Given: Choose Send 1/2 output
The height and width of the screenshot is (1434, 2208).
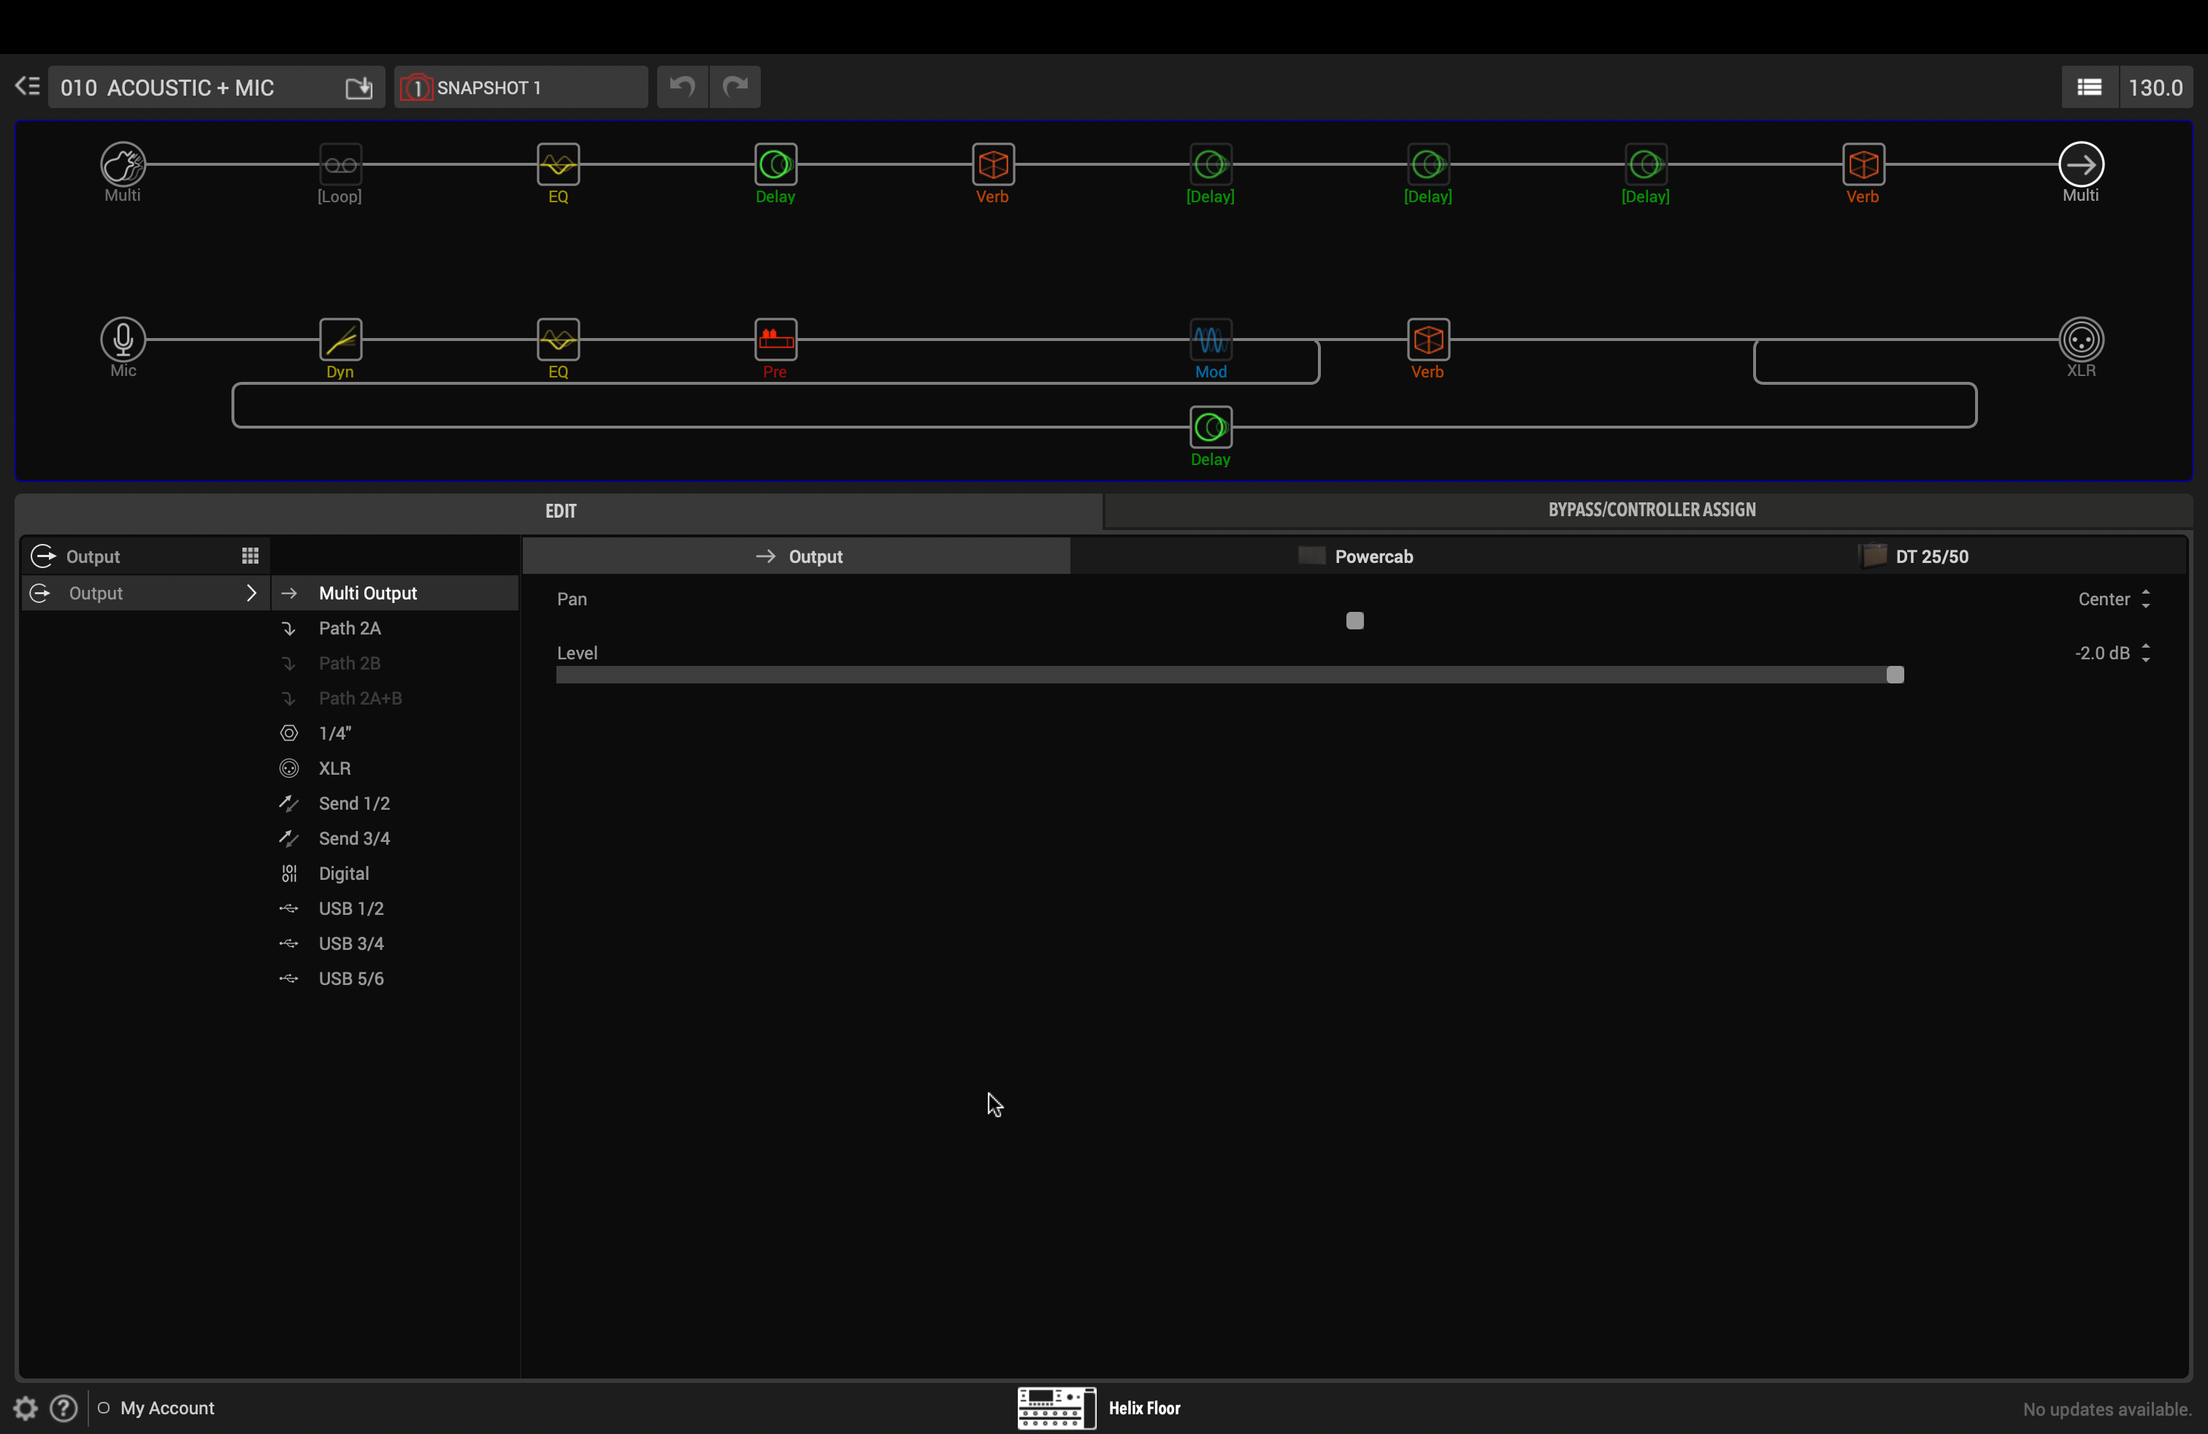Looking at the screenshot, I should pyautogui.click(x=395, y=803).
